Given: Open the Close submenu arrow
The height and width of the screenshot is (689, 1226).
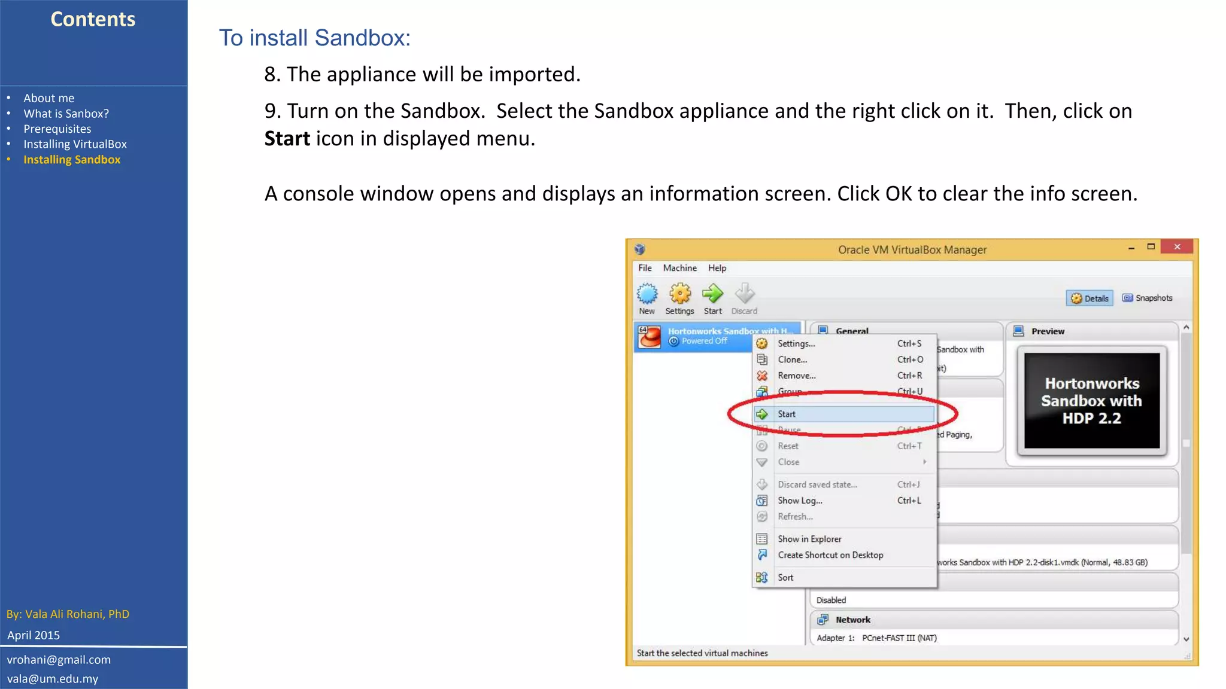Looking at the screenshot, I should 925,462.
